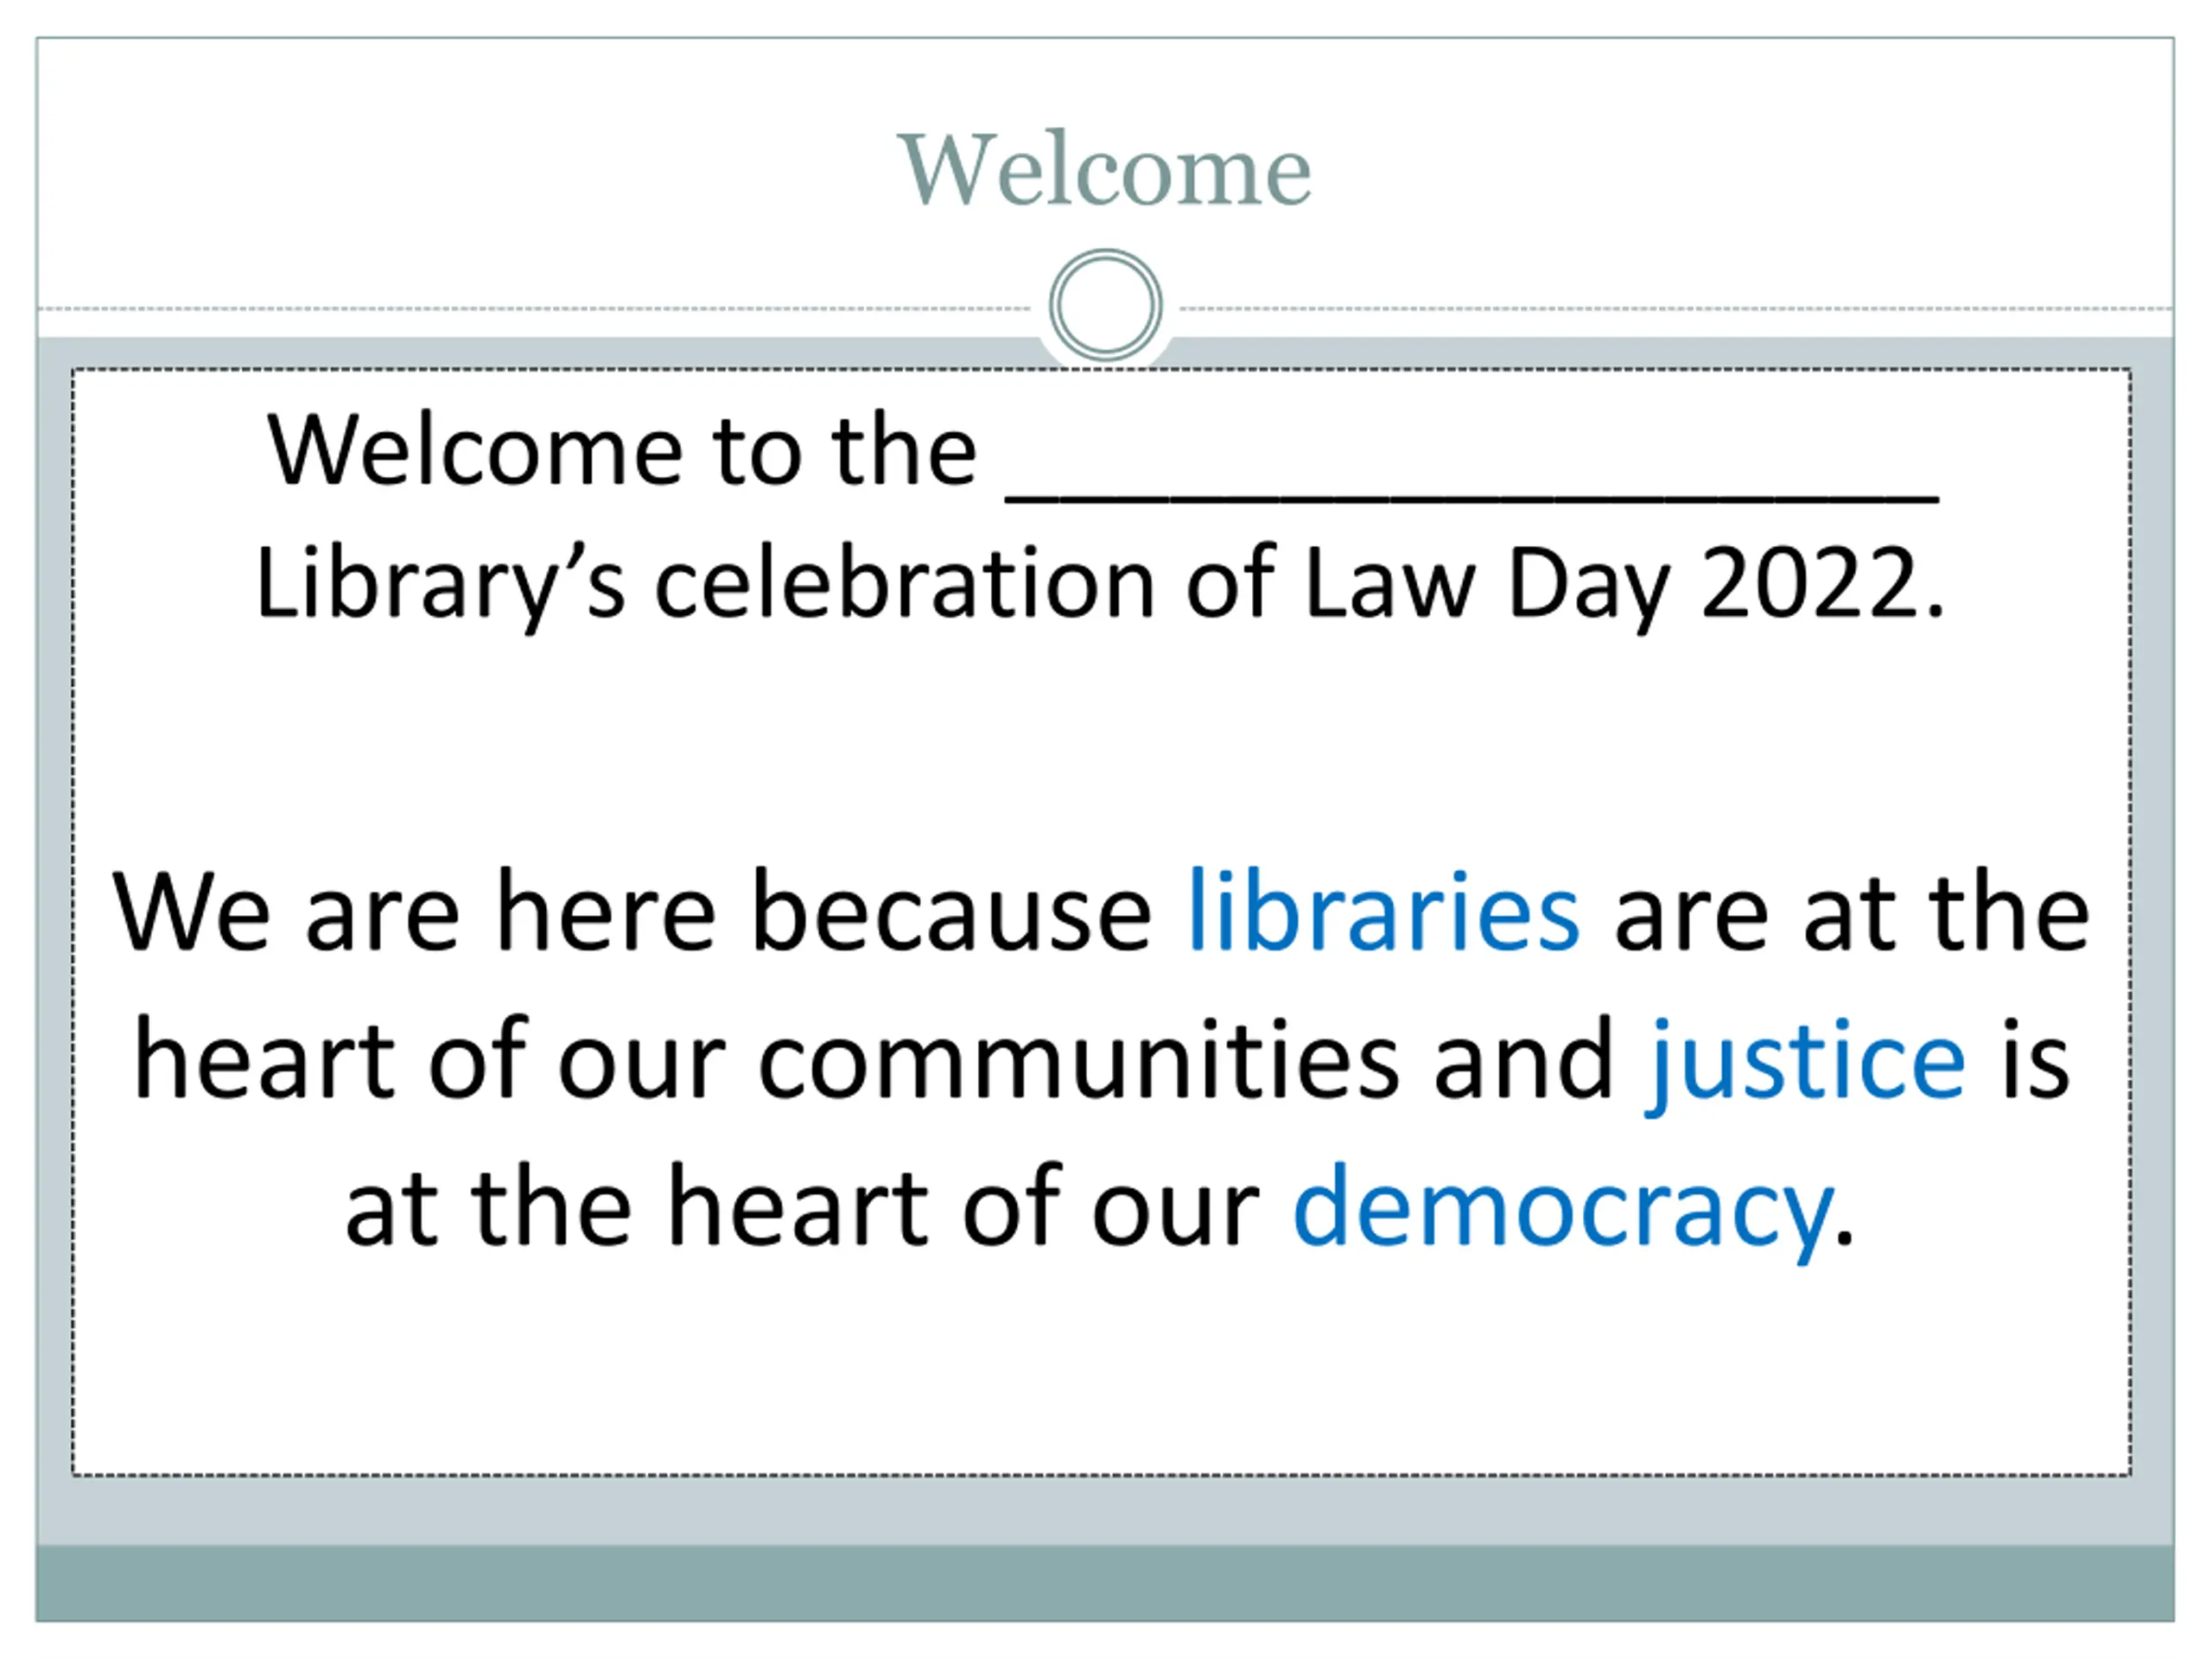Click "Law Day" in the celebration line
This screenshot has width=2212, height=1659.
tap(1487, 584)
